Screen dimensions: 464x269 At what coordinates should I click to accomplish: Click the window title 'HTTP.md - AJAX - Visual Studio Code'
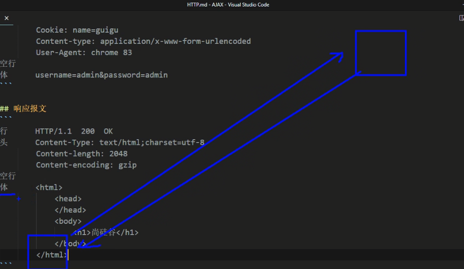pos(228,5)
